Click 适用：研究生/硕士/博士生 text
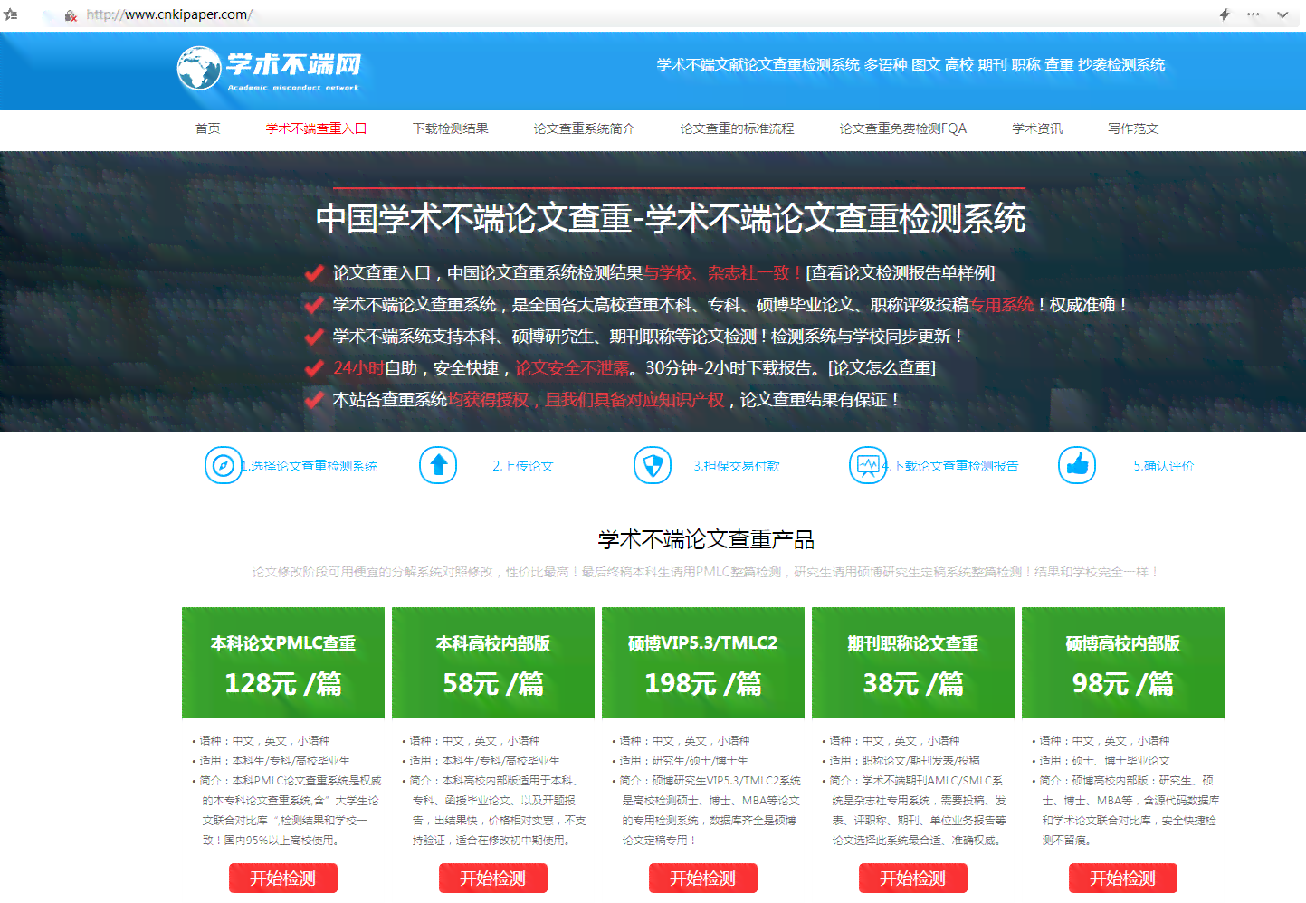 [x=685, y=761]
